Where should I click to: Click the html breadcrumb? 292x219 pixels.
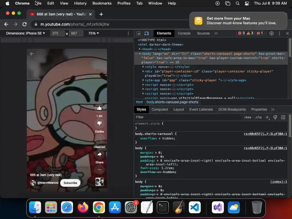[139, 102]
